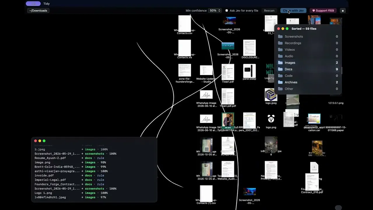Select the Tiwari.pdf file icon
Image resolution: width=373 pixels, height=210 pixels.
228,72
